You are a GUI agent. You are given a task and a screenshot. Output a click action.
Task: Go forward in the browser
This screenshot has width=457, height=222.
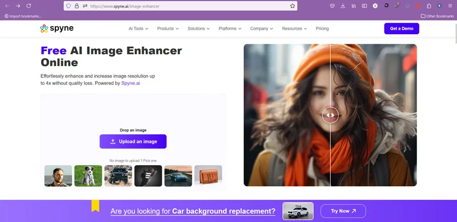tap(18, 6)
